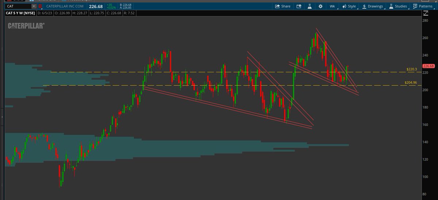Click the flask icon next to the gear
The width and height of the screenshot is (438, 200).
310,6
